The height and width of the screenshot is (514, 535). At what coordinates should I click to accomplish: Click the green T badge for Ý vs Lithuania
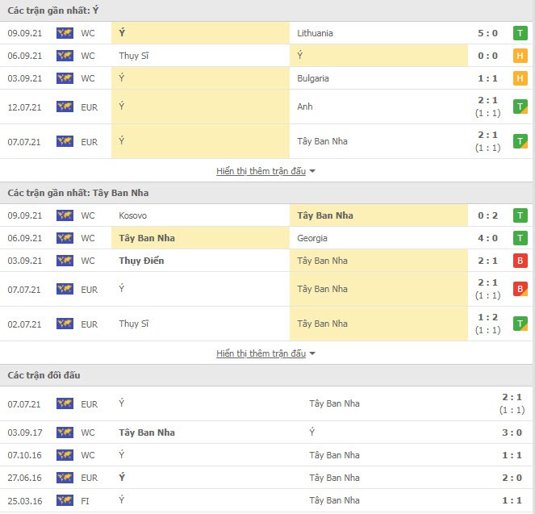[x=520, y=33]
